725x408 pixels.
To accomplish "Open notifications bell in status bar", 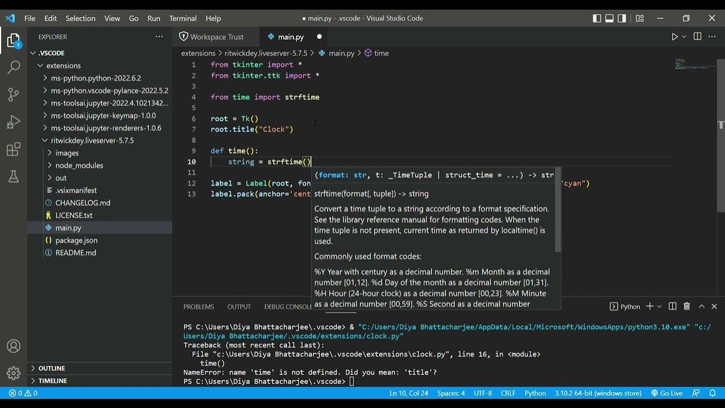I will (712, 393).
